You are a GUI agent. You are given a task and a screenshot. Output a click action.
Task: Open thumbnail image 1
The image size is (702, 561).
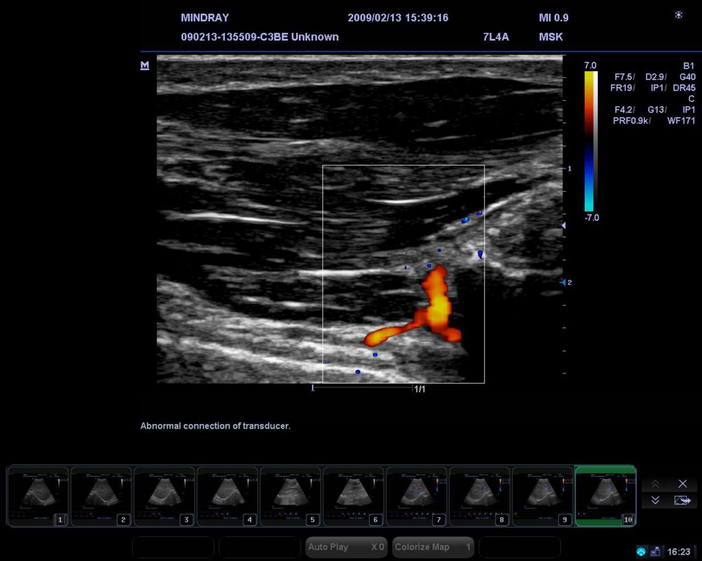click(38, 497)
